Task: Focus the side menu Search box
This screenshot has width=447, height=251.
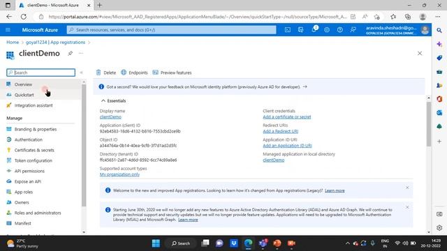Action: [x=41, y=73]
